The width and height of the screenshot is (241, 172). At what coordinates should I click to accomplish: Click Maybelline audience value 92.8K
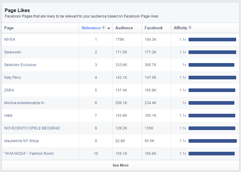pyautogui.click(x=120, y=141)
